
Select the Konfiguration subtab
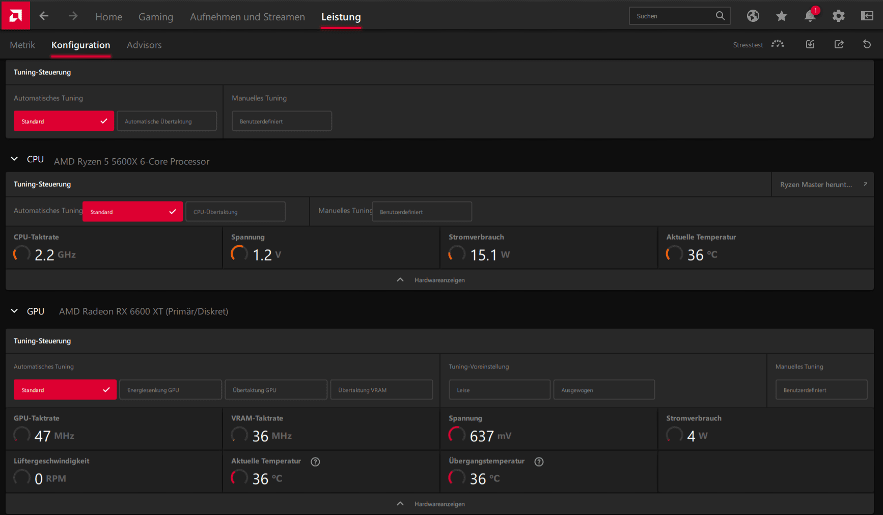pyautogui.click(x=80, y=45)
